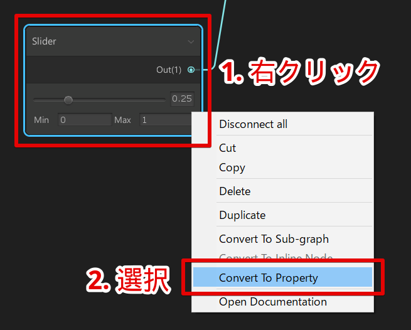Choose Copy in the context menu

tap(282, 168)
